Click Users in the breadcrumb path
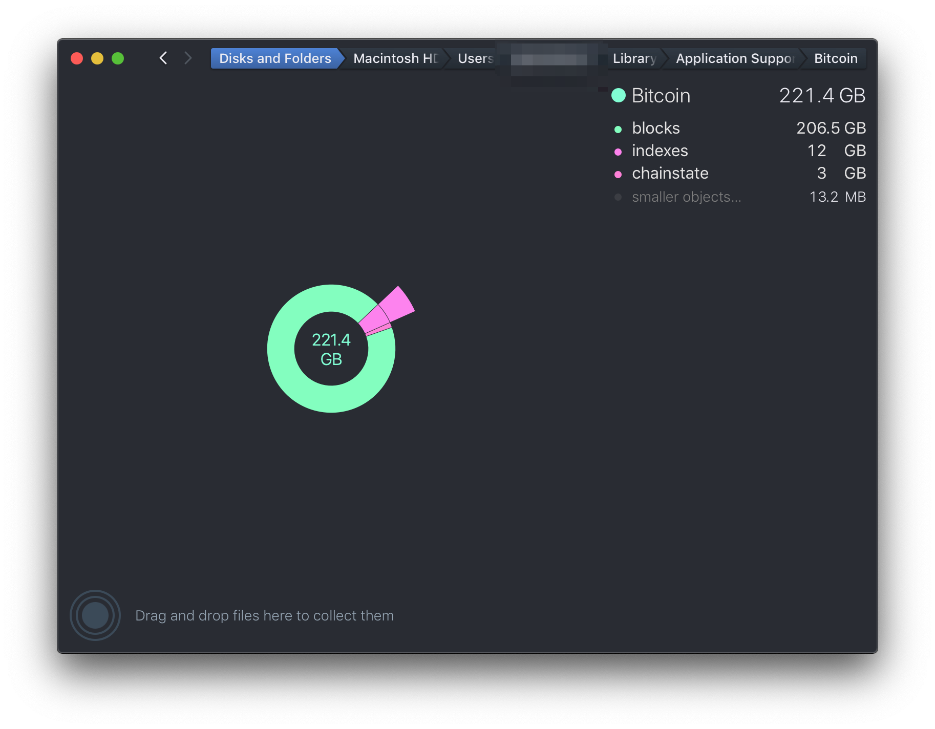This screenshot has width=935, height=729. coord(474,58)
